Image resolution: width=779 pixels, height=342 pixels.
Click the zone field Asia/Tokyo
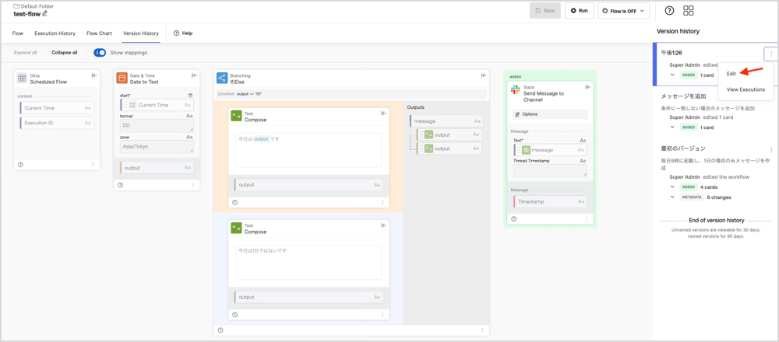click(x=157, y=147)
